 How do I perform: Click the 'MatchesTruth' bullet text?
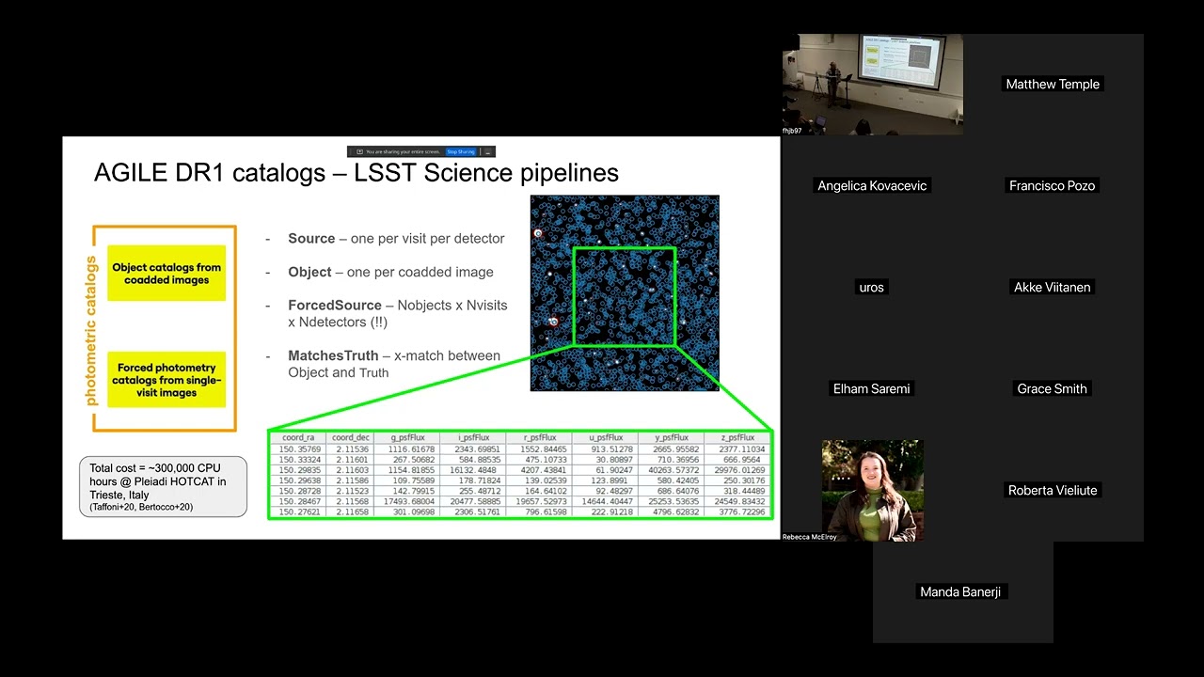pos(394,364)
